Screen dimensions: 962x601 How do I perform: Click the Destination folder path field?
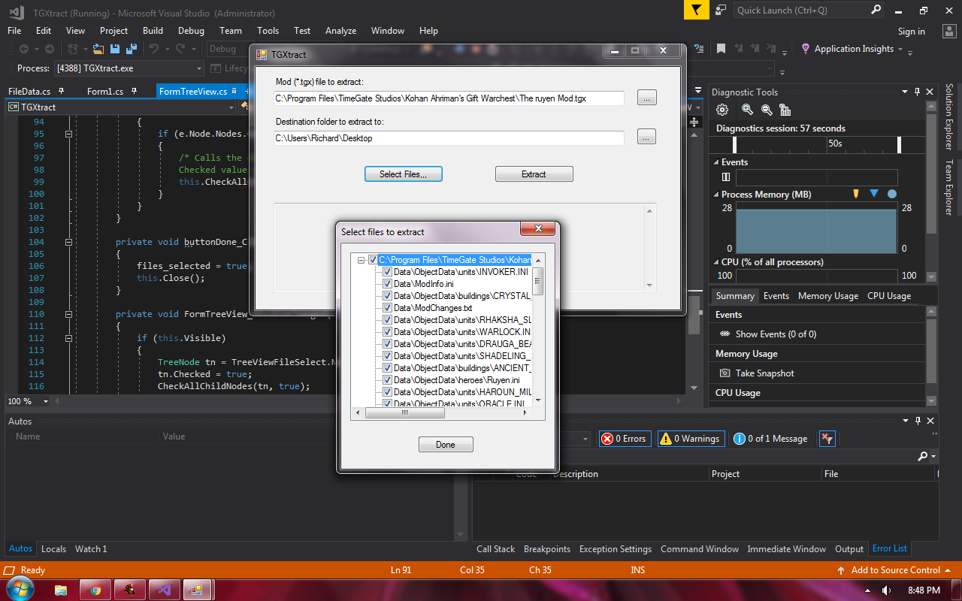449,138
